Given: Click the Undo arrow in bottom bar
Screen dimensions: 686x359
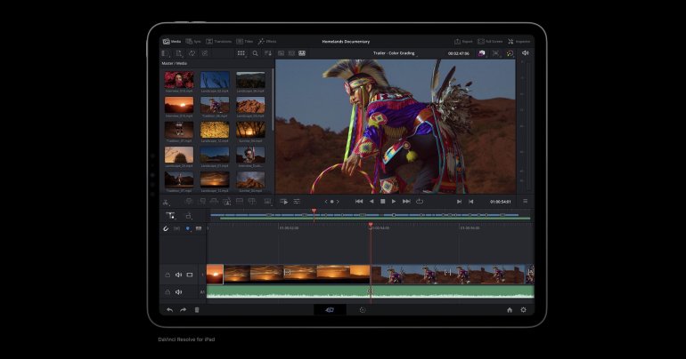Looking at the screenshot, I should point(169,310).
